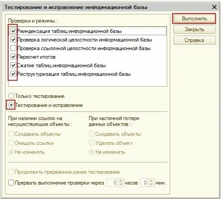Select the Только тестирование radio button
221x199 pixels.
coord(11,96)
